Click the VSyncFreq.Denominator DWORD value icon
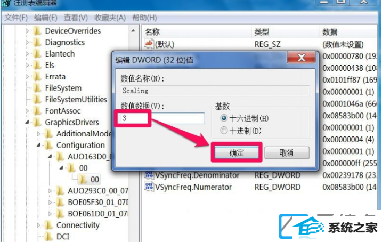This screenshot has height=242, width=382. pyautogui.click(x=149, y=175)
